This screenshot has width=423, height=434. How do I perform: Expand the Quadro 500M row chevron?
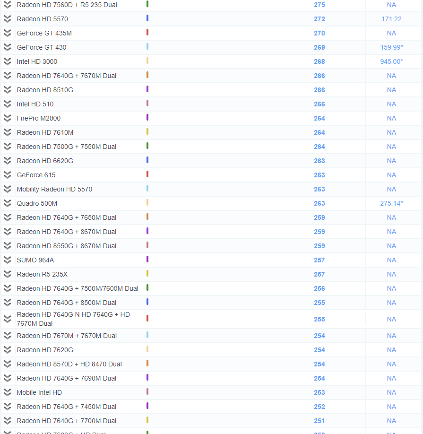[x=8, y=203]
